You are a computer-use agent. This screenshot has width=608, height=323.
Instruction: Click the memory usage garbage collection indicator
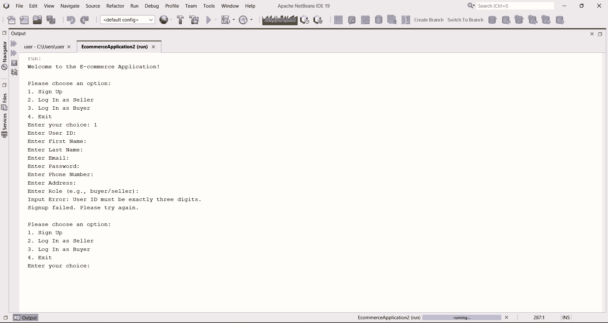pos(280,20)
